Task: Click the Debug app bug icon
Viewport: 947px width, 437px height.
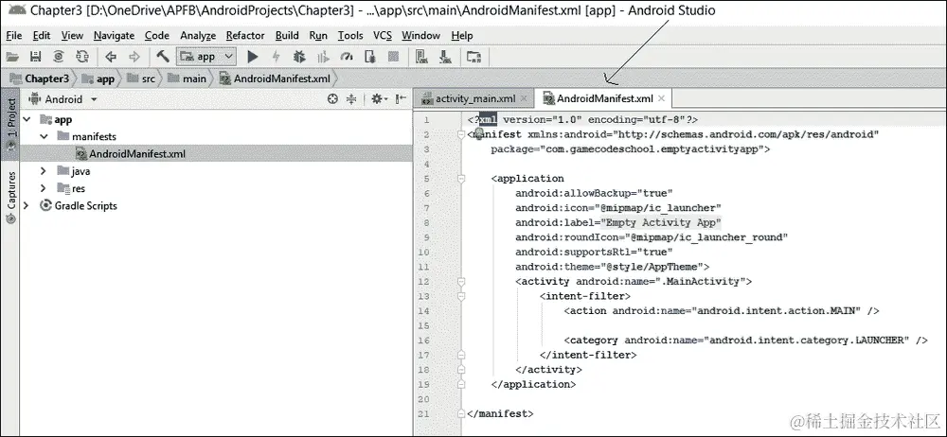Action: [299, 57]
